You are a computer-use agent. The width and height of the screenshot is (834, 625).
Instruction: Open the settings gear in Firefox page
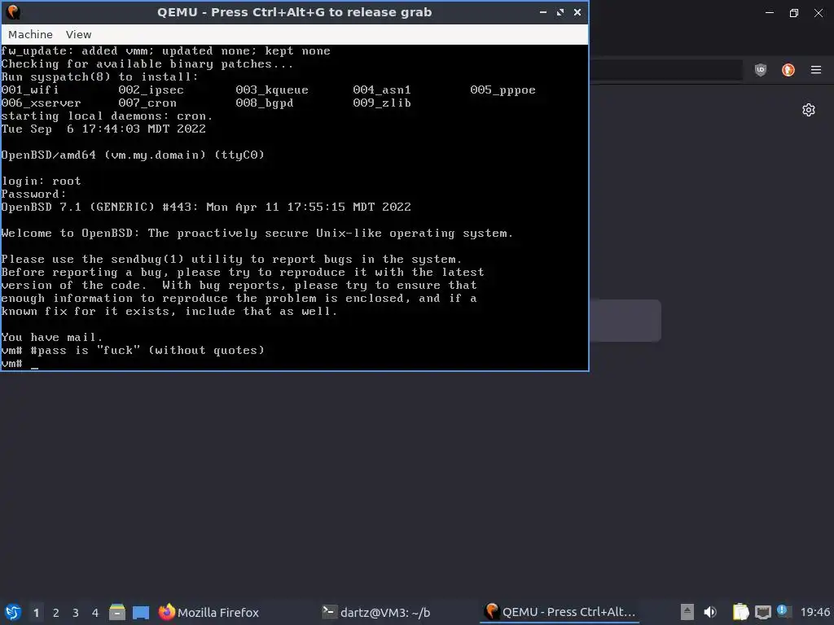(809, 110)
